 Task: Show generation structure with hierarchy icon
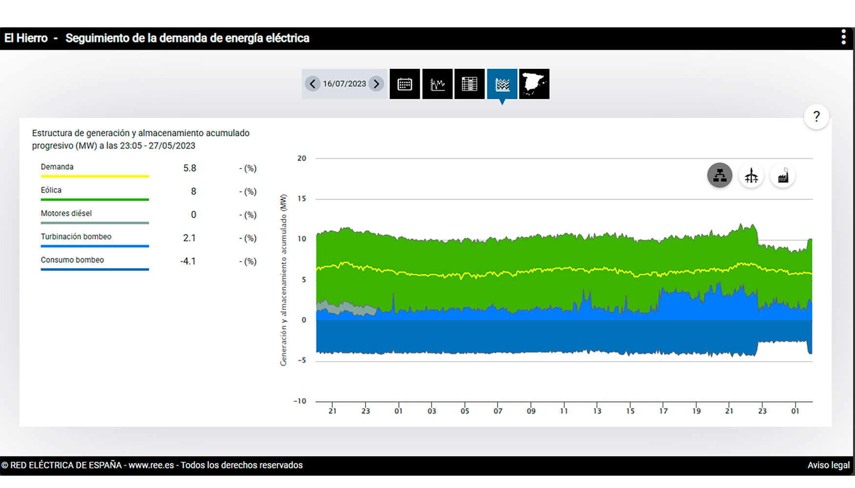coord(720,175)
